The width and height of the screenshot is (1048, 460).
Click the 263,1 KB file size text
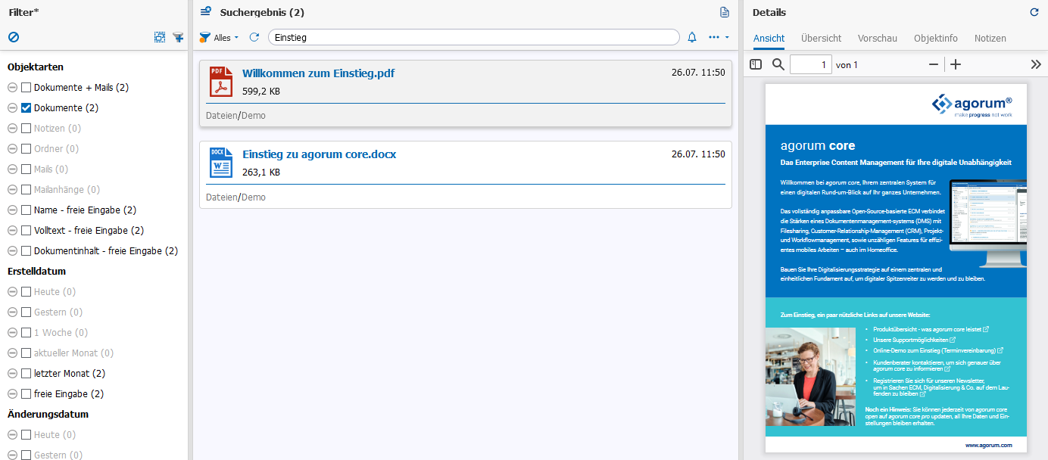(x=261, y=172)
